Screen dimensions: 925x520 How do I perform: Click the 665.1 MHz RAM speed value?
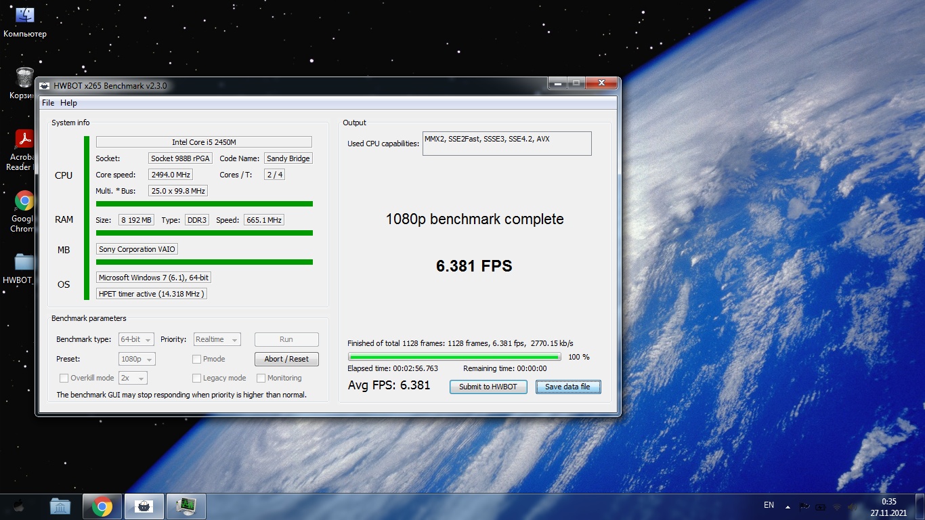[x=263, y=220]
